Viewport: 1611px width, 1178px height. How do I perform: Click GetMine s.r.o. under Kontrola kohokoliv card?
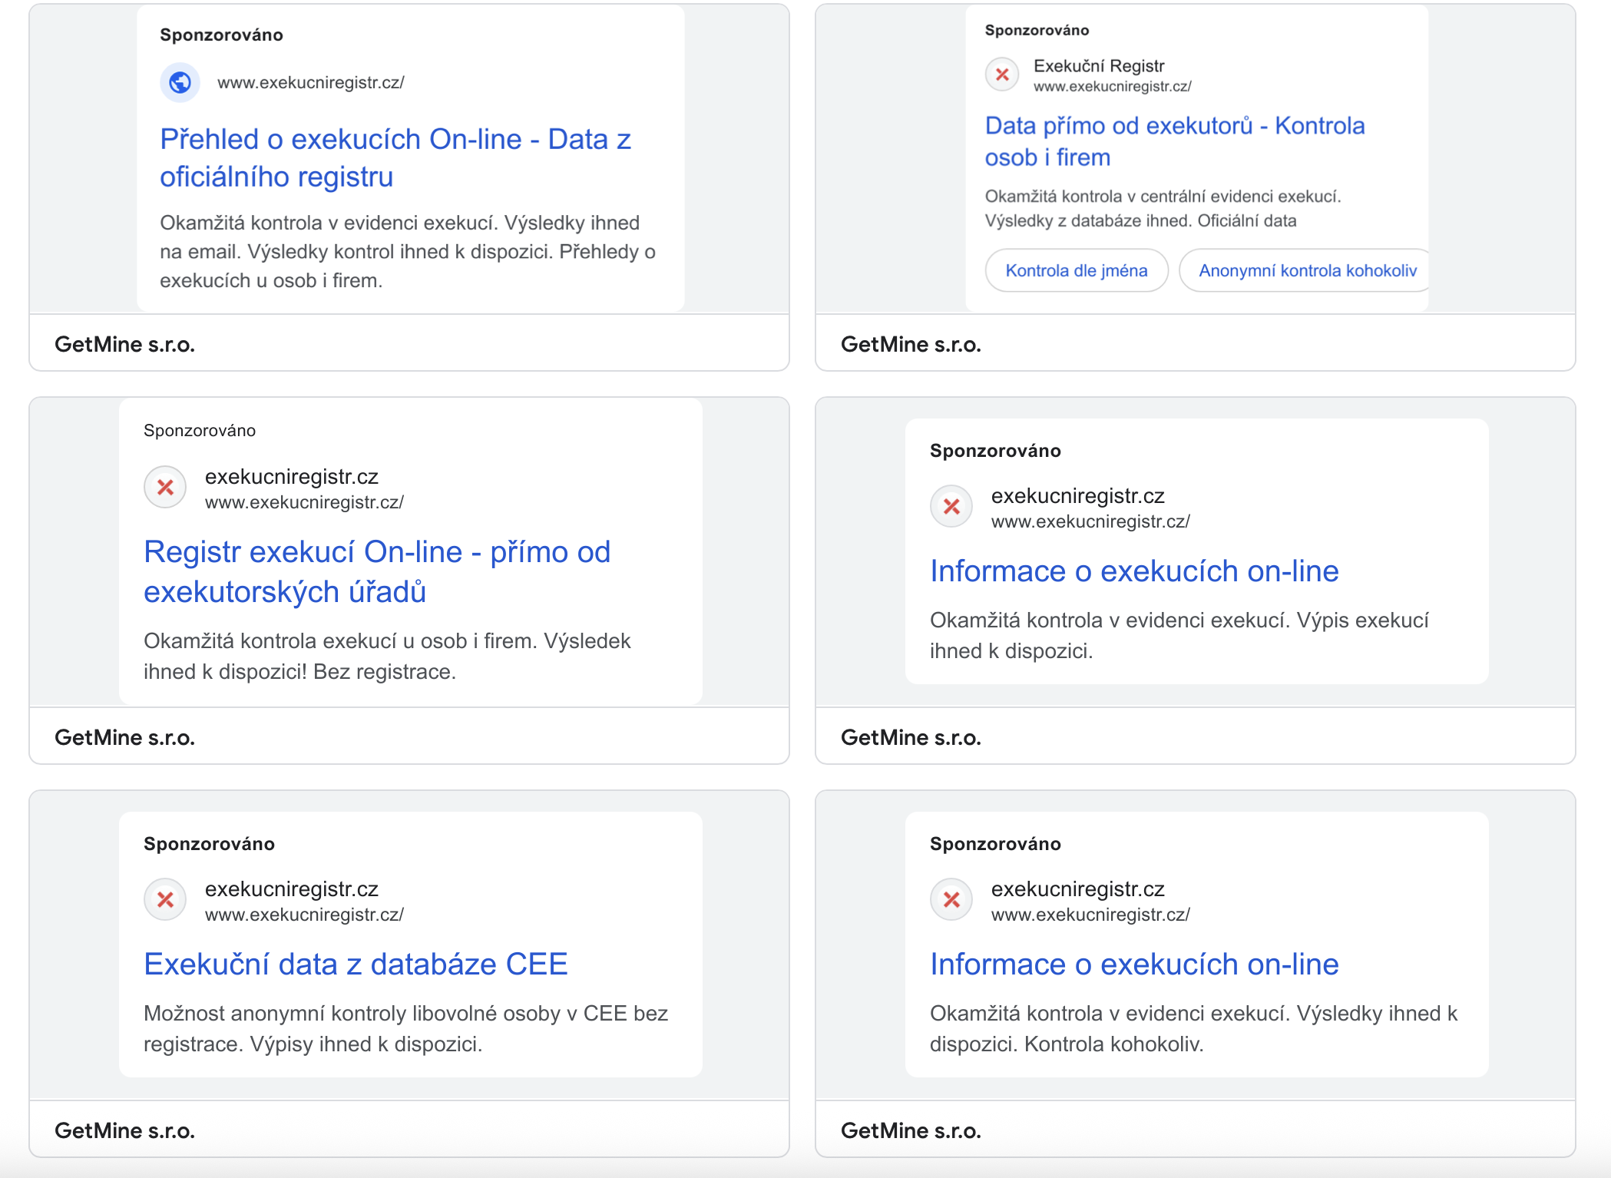pyautogui.click(x=911, y=1131)
